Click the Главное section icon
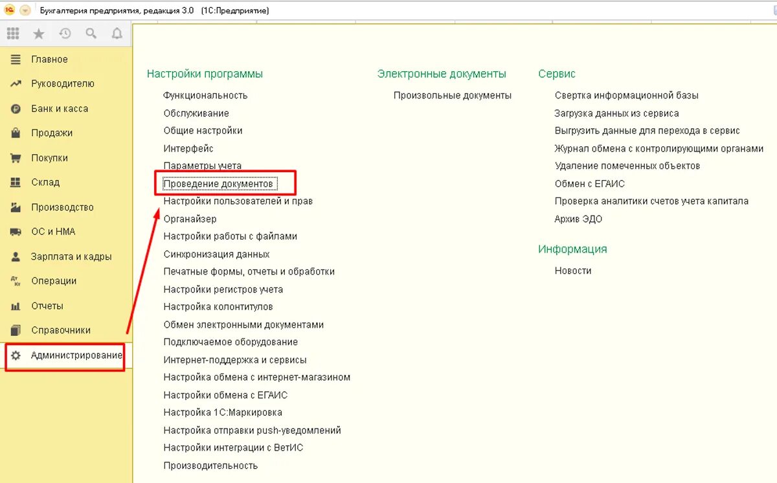Image resolution: width=777 pixels, height=483 pixels. tap(16, 59)
